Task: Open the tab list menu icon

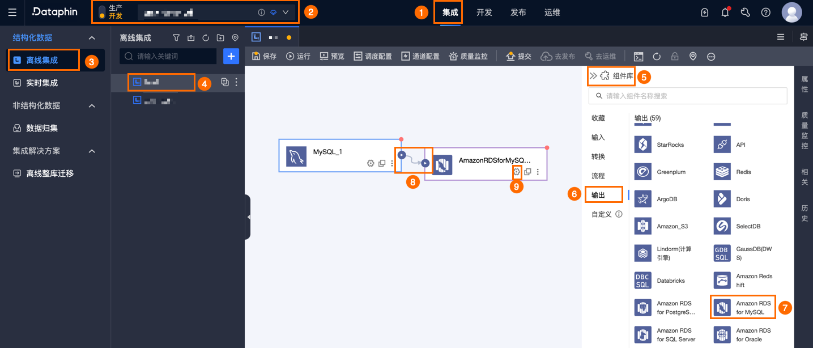Action: tap(781, 37)
